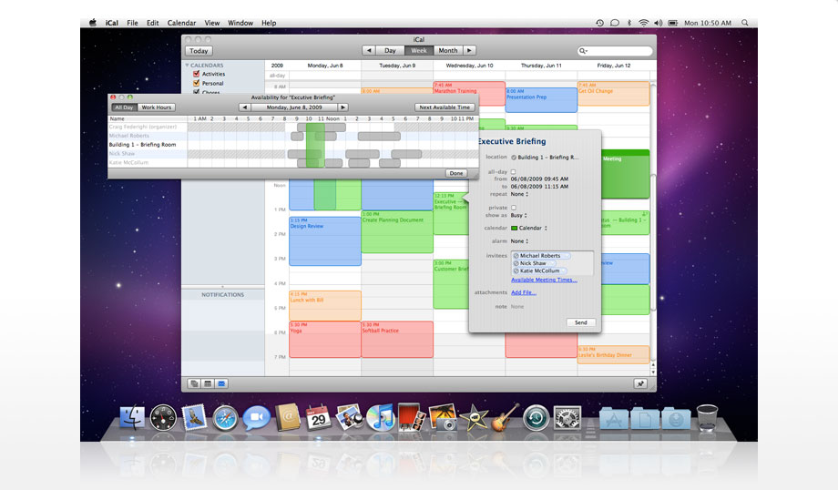Uncheck the Activities calendar

(196, 74)
